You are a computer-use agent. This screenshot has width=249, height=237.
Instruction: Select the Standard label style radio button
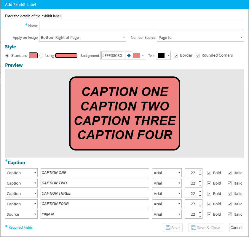click(7, 55)
